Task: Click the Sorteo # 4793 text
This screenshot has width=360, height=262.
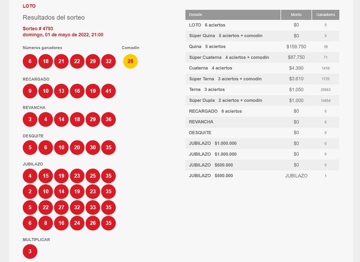Action: click(x=38, y=28)
